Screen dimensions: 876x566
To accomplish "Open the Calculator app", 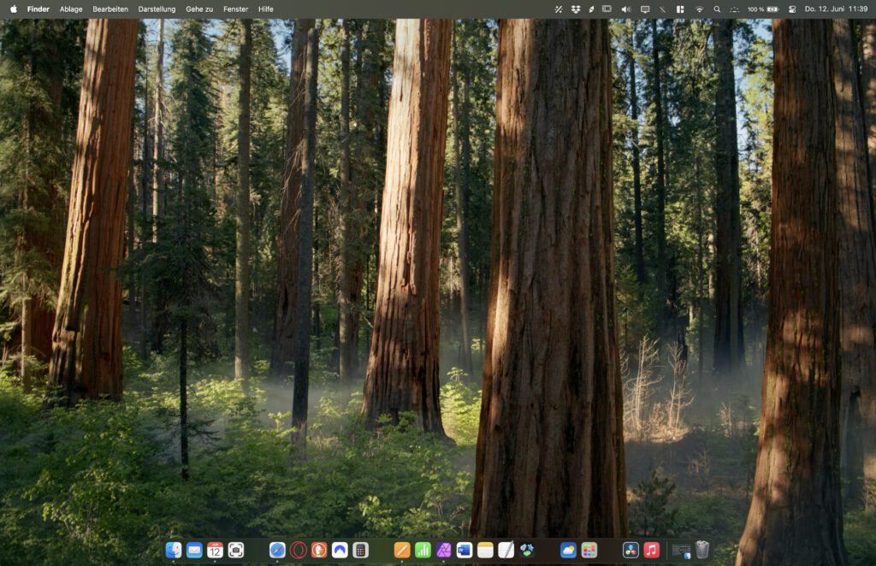I will coord(360,551).
